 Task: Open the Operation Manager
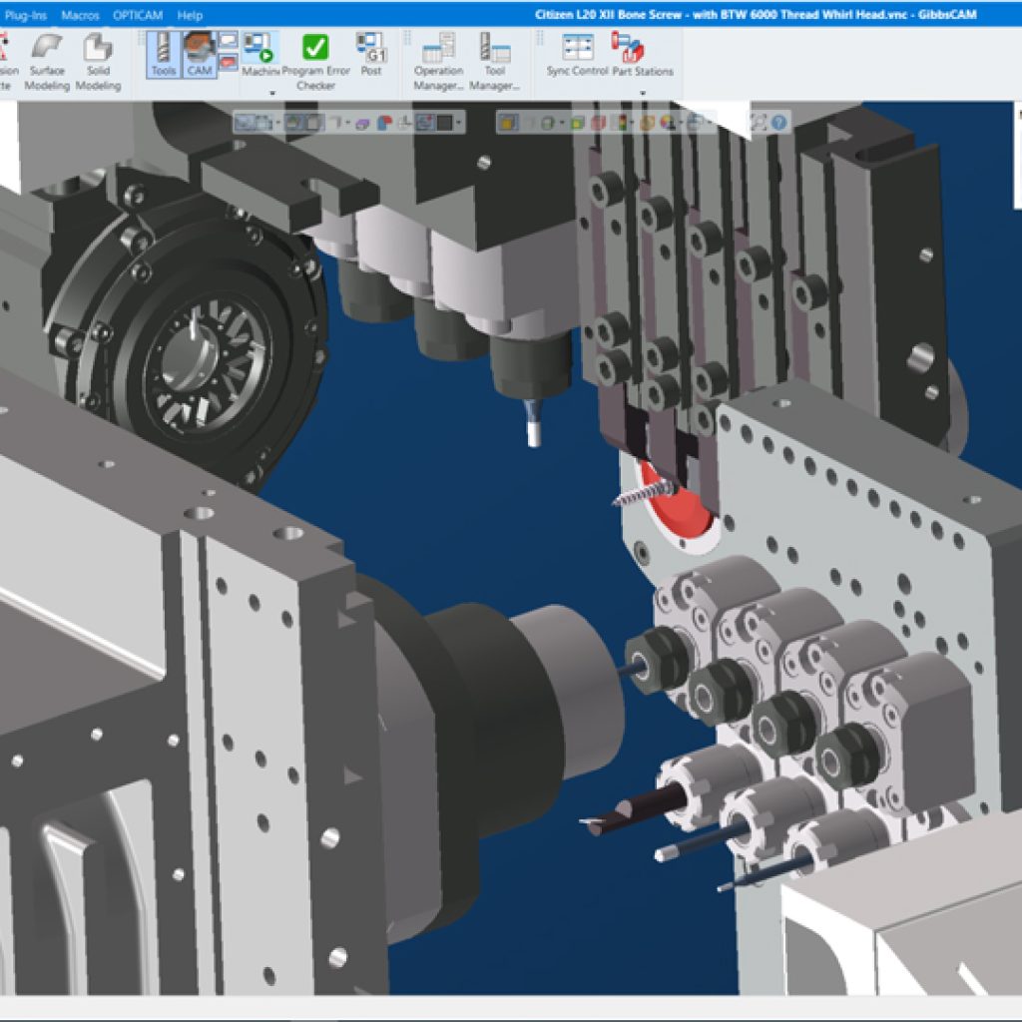point(438,60)
